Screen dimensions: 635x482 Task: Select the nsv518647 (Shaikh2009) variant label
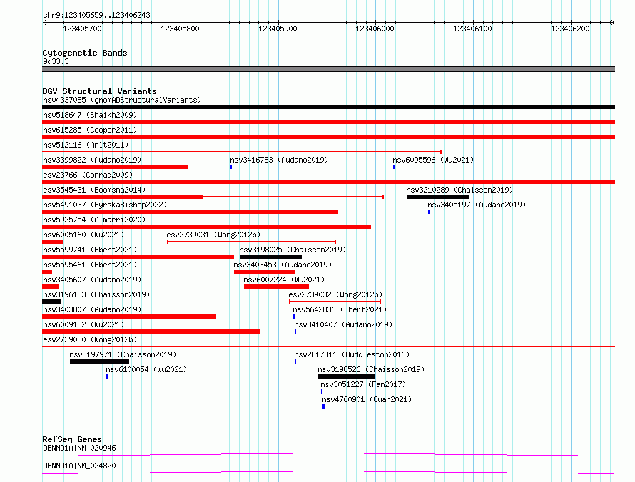click(90, 115)
